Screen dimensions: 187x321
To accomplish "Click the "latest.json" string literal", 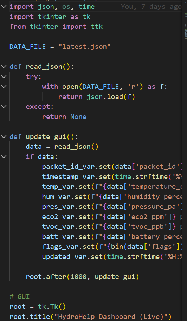I will [x=84, y=47].
